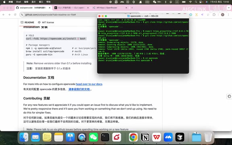Open the 编辑 menu in menu bar
232x145 pixels.
[26, 2]
